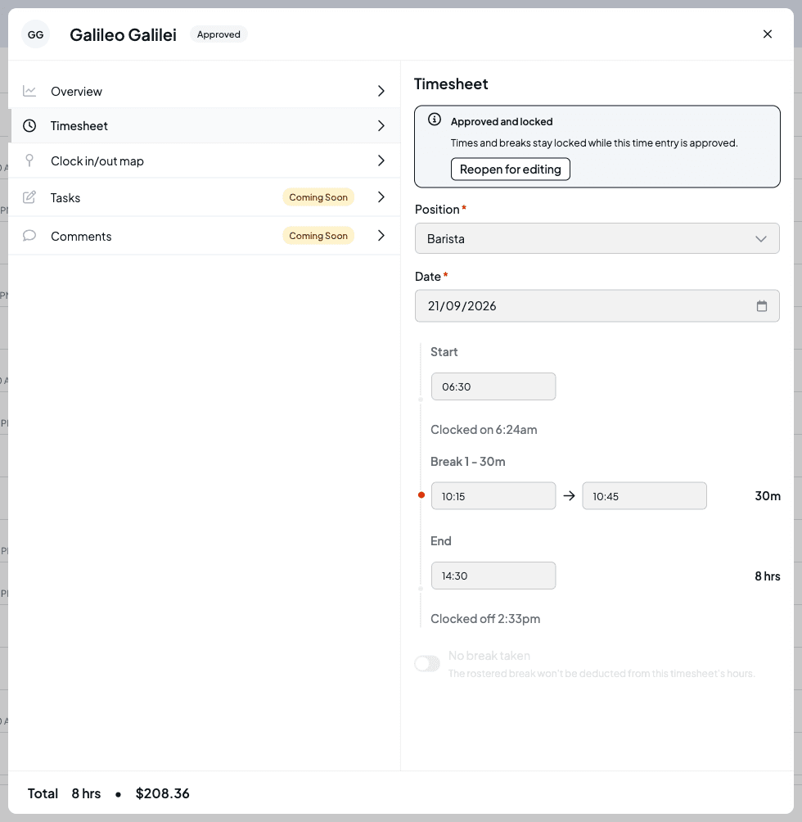This screenshot has height=822, width=802.
Task: Open the Position dropdown showing Barista
Action: click(597, 238)
